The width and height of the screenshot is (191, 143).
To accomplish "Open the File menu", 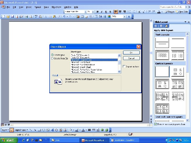I will pos(8,7).
